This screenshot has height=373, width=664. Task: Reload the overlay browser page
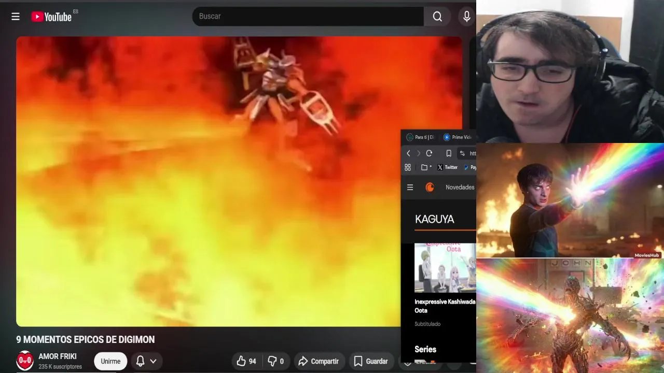pos(429,153)
